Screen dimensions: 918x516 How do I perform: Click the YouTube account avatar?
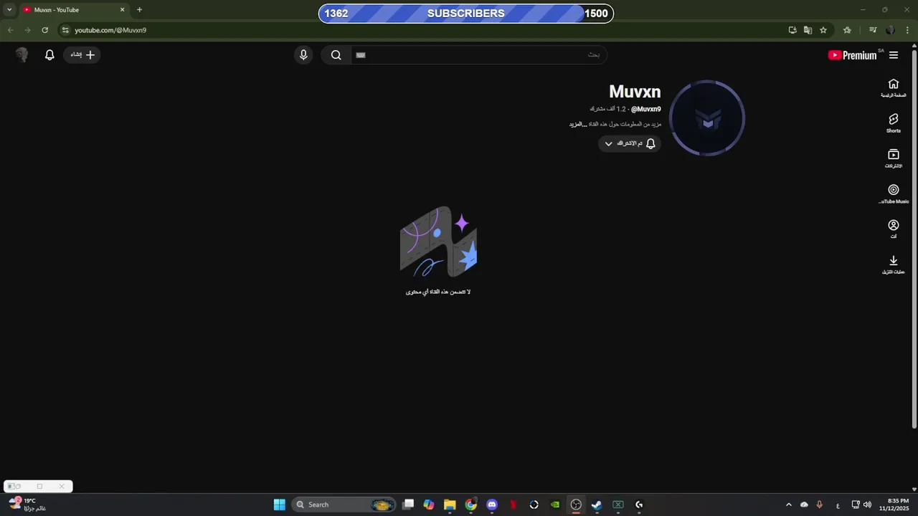(22, 54)
